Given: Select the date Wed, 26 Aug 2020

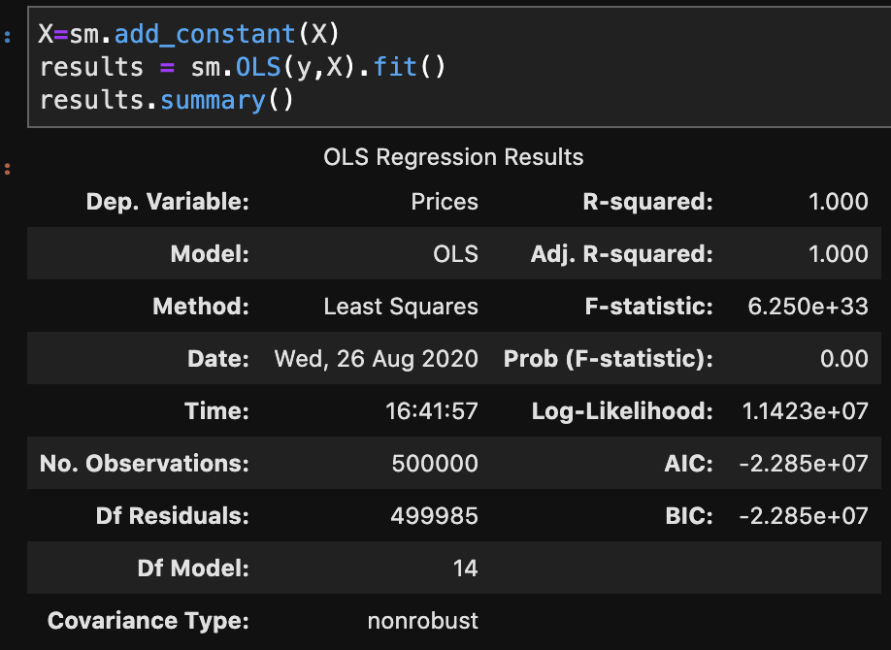Looking at the screenshot, I should 377,359.
